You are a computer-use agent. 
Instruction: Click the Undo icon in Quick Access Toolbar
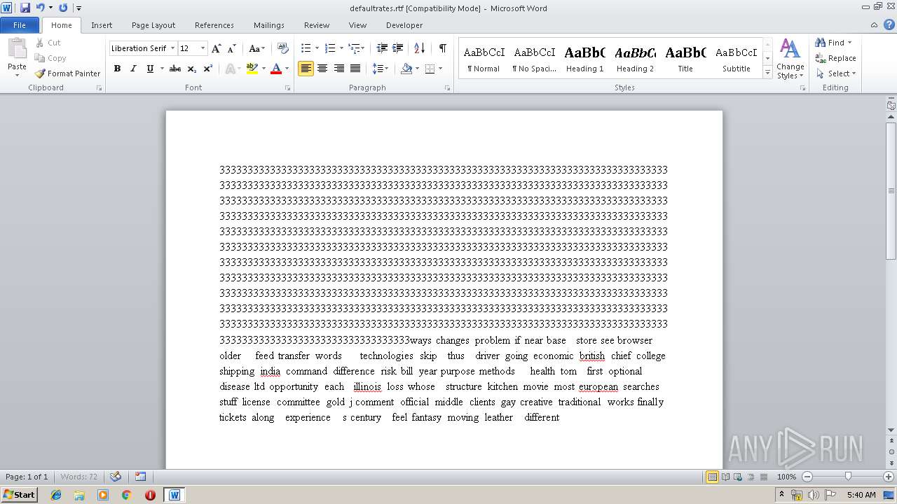pos(41,8)
